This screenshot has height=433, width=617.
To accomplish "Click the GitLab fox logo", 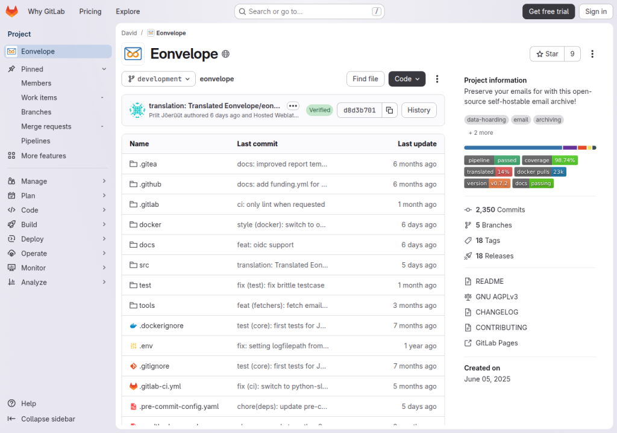I will click(12, 11).
